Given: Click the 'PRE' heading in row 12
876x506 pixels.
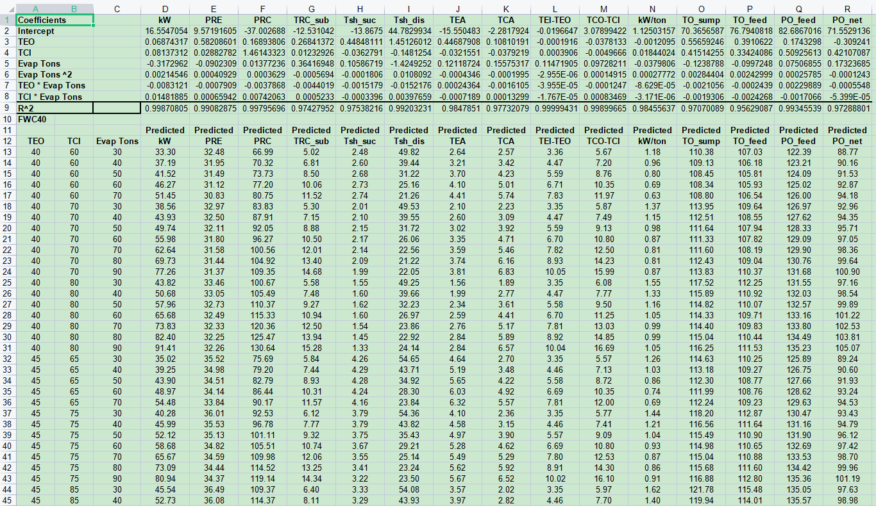Looking at the screenshot, I should tap(214, 141).
